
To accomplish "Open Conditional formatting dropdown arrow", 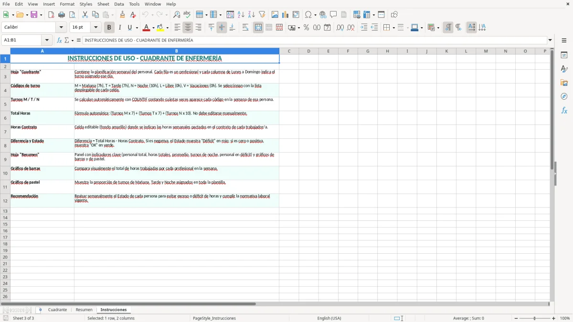I will tap(438, 28).
